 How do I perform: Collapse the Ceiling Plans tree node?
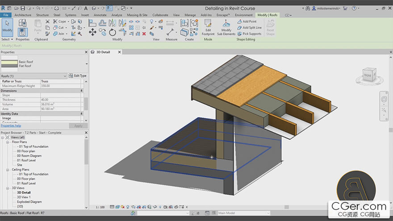point(8,170)
